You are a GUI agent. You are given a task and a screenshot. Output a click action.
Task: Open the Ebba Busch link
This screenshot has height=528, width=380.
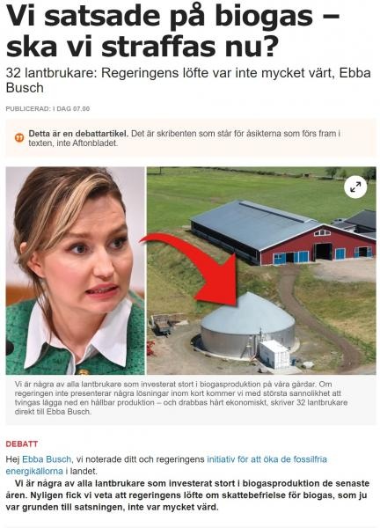coord(47,459)
